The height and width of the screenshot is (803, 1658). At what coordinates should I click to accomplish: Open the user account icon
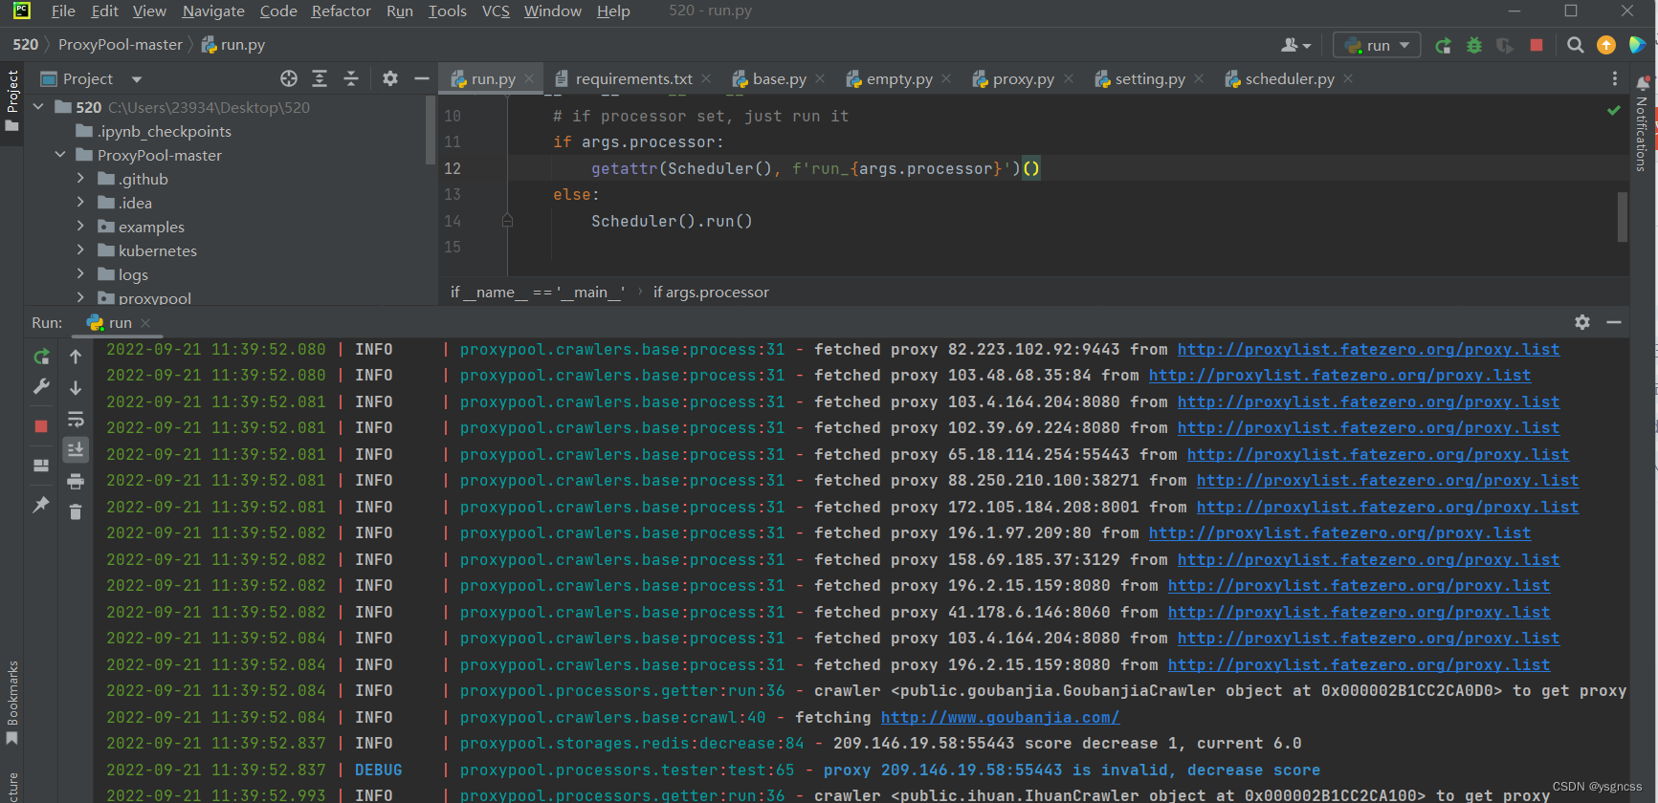pos(1295,45)
